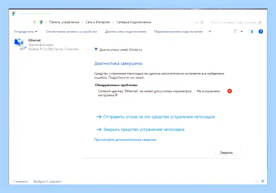Image resolution: width=276 pixels, height=193 pixels.
Task: Click Диагностика подключения toolbar command
Action: tap(125, 32)
